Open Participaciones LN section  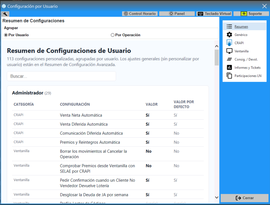[245, 76]
